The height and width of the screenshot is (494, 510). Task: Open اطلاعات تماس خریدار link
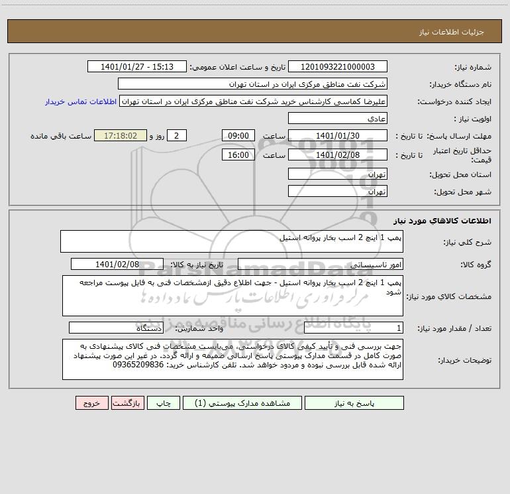[81, 101]
